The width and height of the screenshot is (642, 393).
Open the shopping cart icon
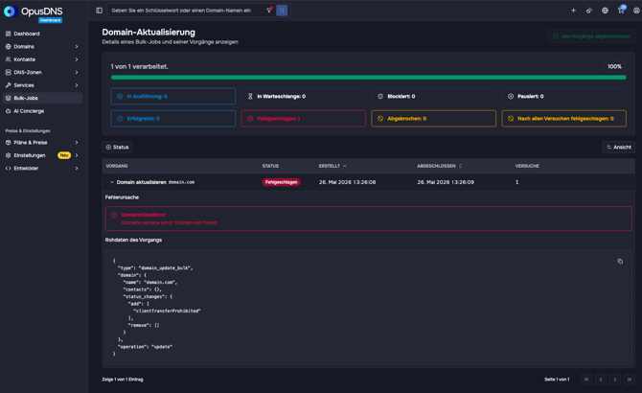tap(621, 11)
